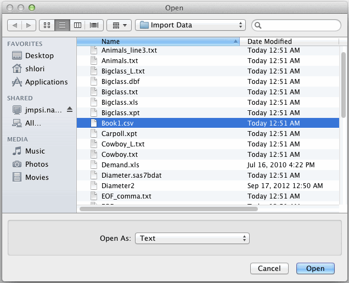The height and width of the screenshot is (283, 349).
Task: Switch to icon view
Action: pyautogui.click(x=47, y=25)
